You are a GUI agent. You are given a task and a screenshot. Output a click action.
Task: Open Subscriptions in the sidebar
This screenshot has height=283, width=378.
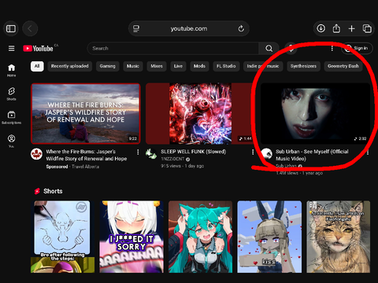tap(11, 117)
